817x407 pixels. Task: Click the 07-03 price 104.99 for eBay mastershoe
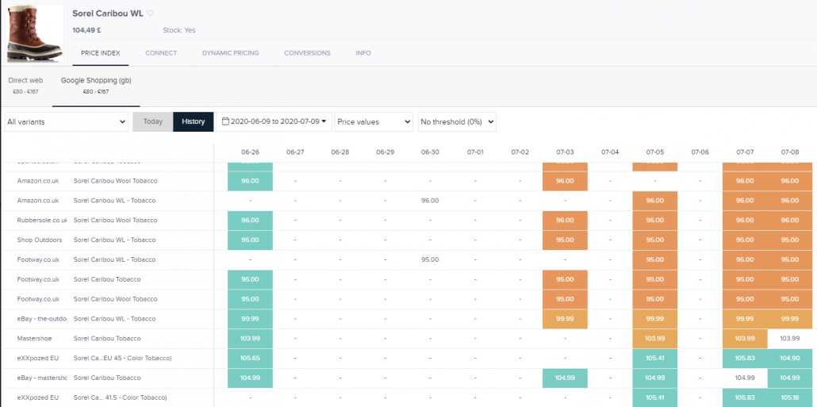(x=565, y=378)
